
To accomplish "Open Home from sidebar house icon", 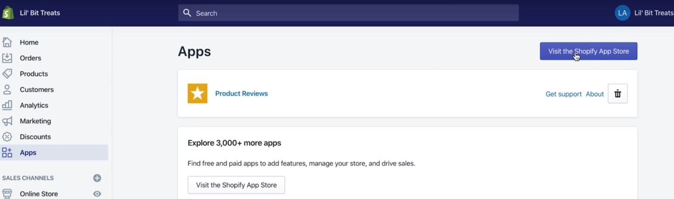I will 7,42.
